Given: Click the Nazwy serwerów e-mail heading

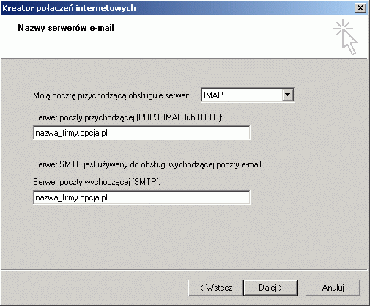Looking at the screenshot, I should point(66,28).
